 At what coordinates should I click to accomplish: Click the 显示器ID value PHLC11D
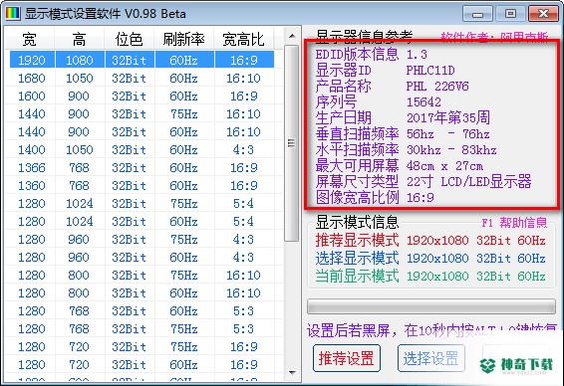point(430,70)
